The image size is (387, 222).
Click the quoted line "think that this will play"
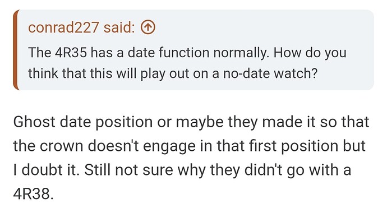(173, 73)
